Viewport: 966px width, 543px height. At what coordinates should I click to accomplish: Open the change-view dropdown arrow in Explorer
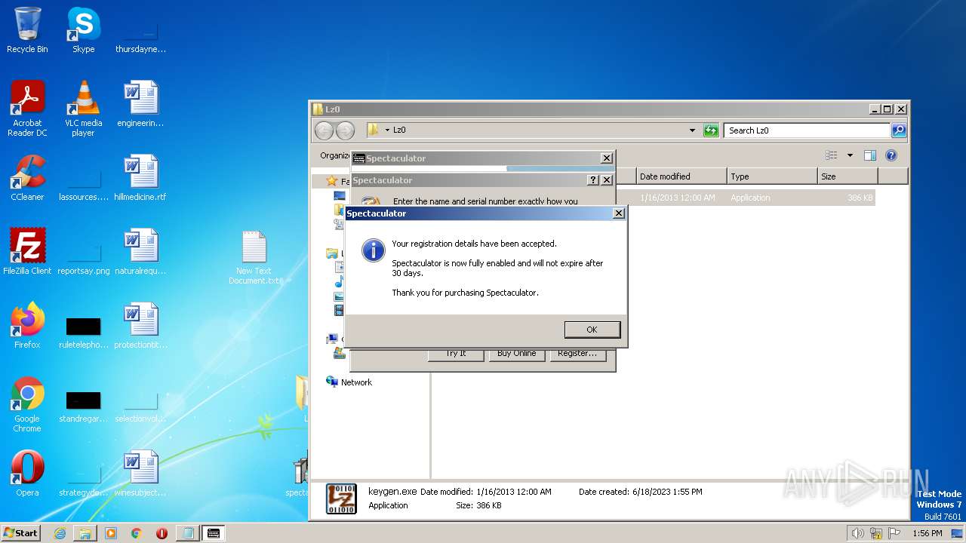(x=850, y=155)
